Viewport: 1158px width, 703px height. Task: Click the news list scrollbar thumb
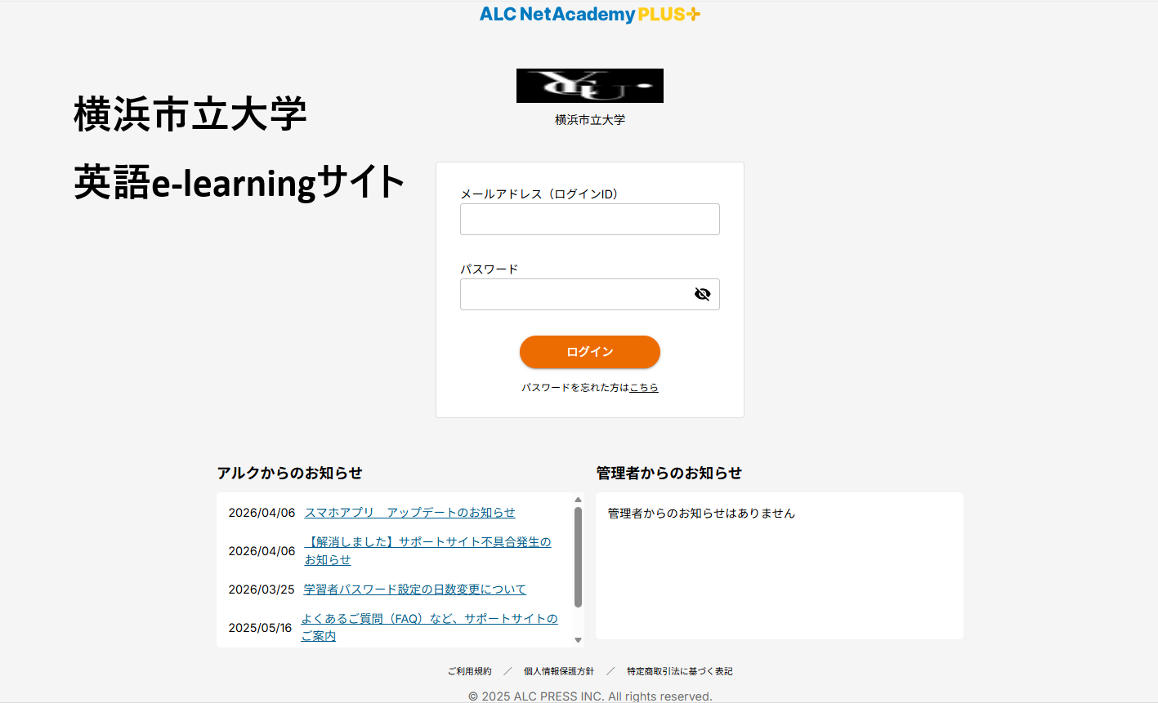578,557
